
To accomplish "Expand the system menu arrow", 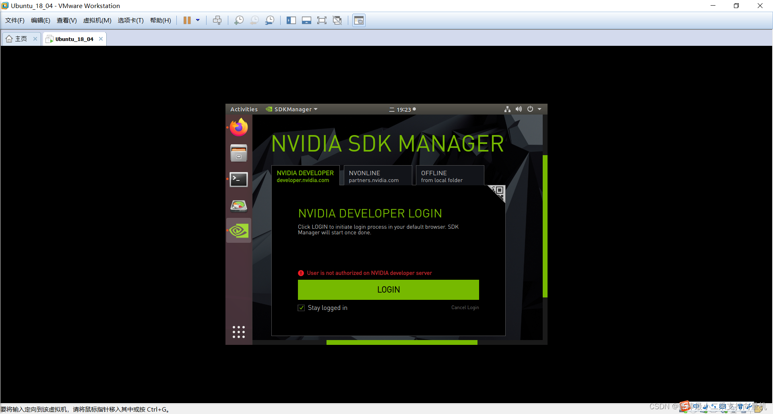I will tap(539, 109).
